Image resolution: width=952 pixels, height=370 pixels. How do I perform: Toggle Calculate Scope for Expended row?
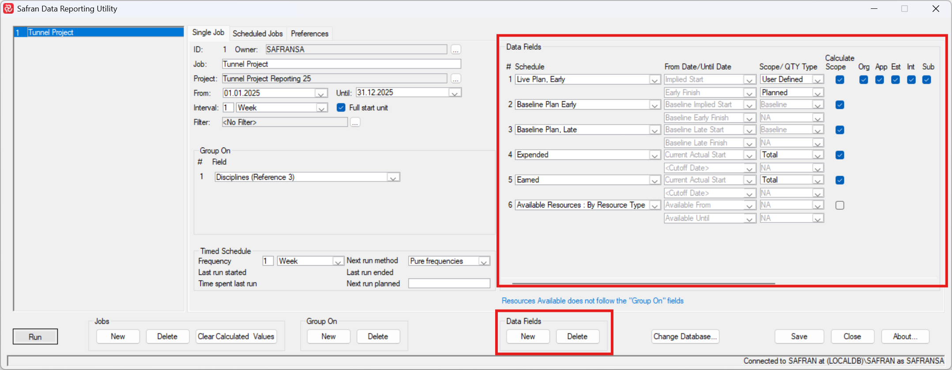point(840,155)
